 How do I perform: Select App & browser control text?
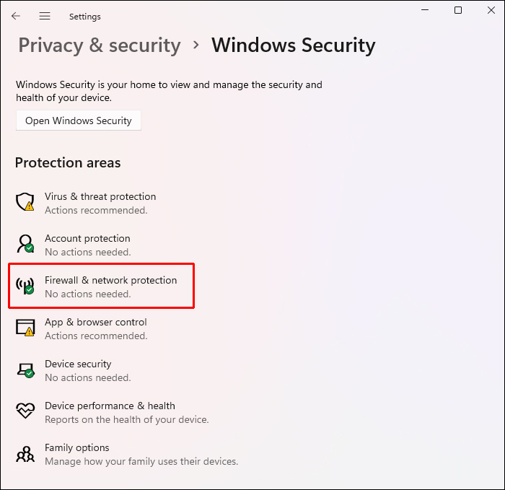(95, 322)
